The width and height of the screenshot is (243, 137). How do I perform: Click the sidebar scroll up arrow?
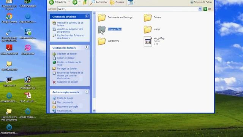click(94, 13)
